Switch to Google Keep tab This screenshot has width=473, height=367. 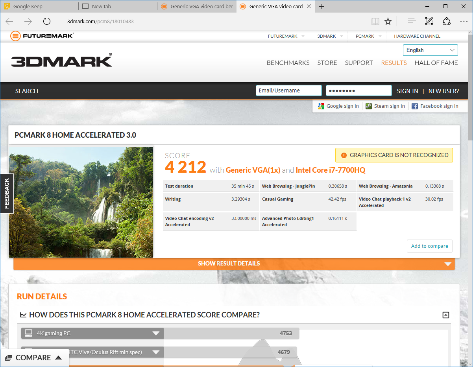39,6
